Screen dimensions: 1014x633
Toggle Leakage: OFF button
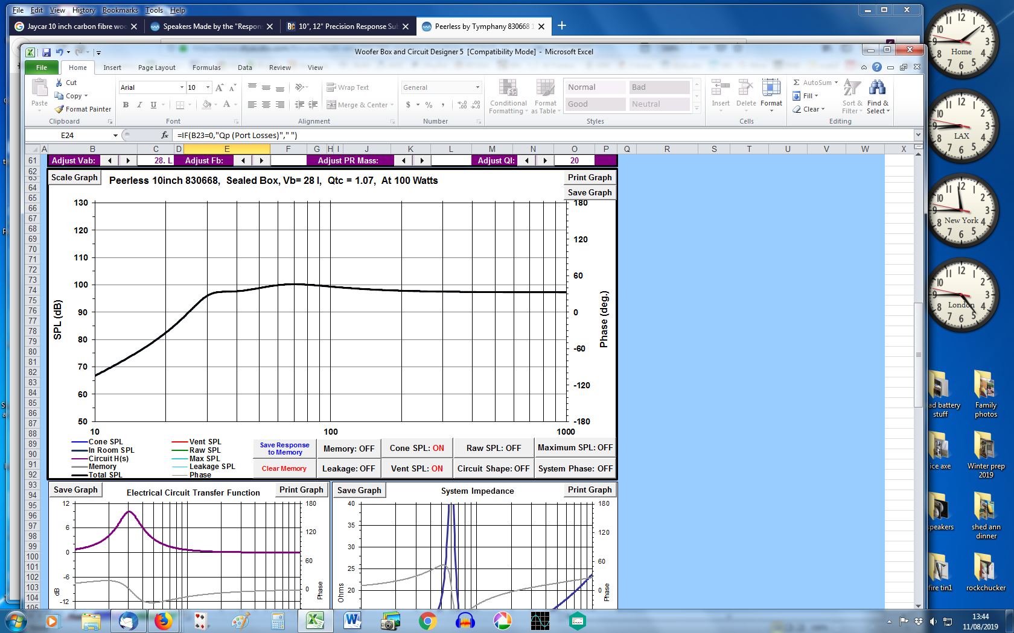[x=349, y=468]
